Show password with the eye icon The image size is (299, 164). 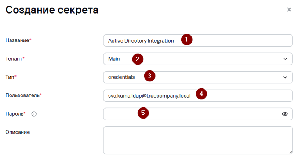pyautogui.click(x=285, y=114)
